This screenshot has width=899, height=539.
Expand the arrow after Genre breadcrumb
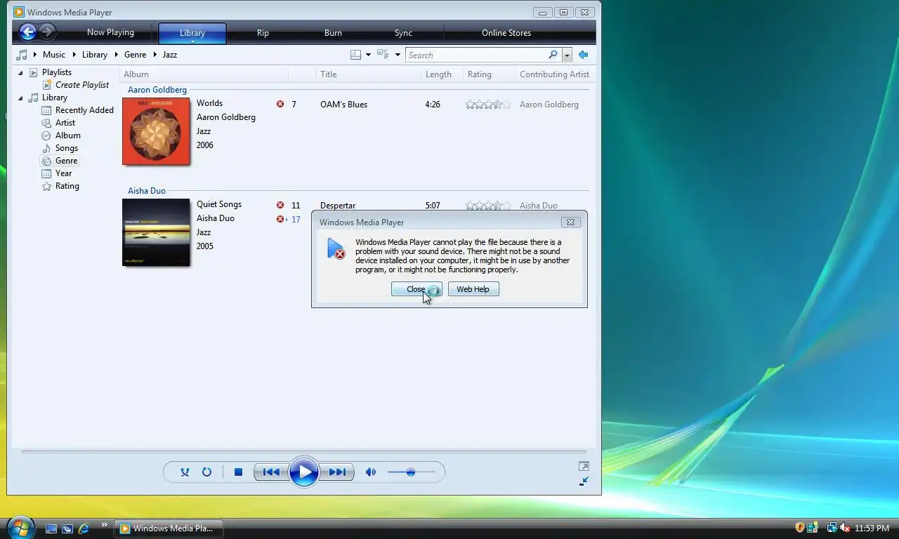(155, 55)
